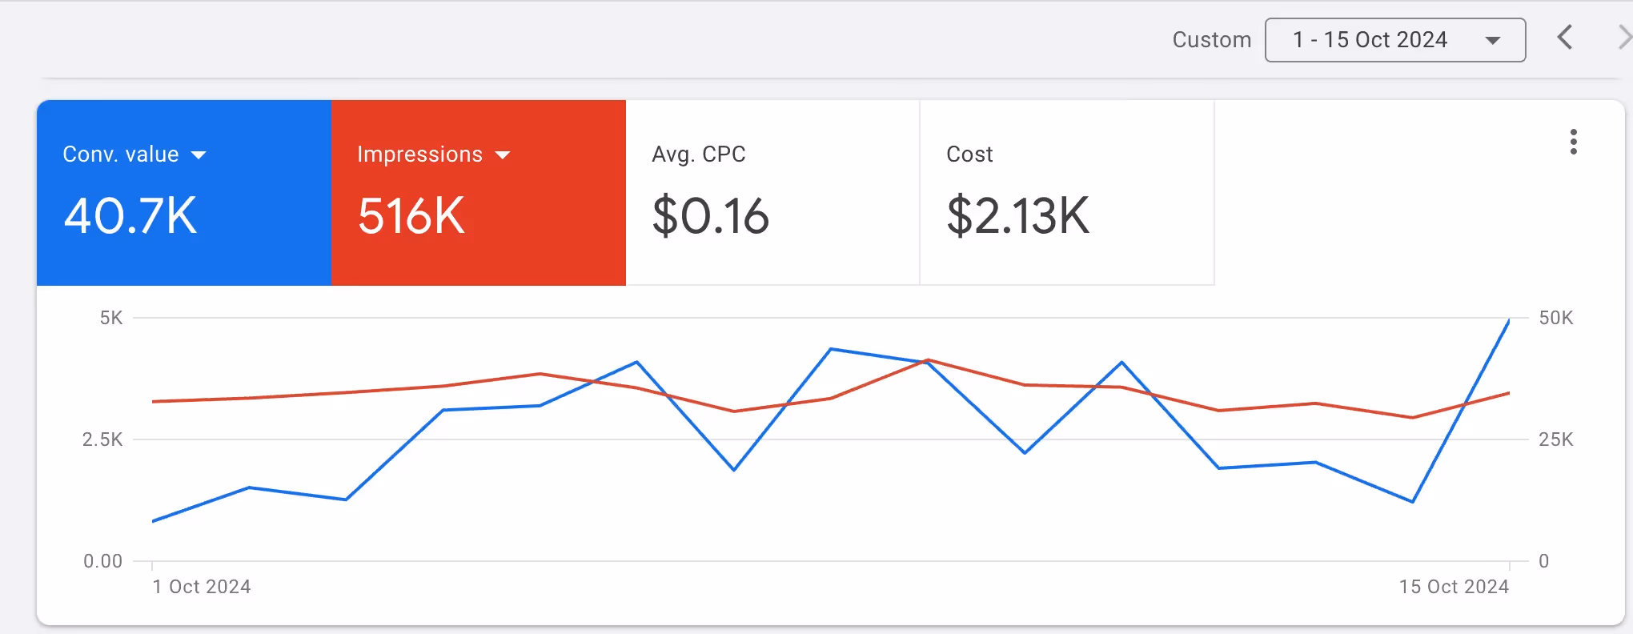Click the 15 Oct 2024 axis label

pos(1454,587)
